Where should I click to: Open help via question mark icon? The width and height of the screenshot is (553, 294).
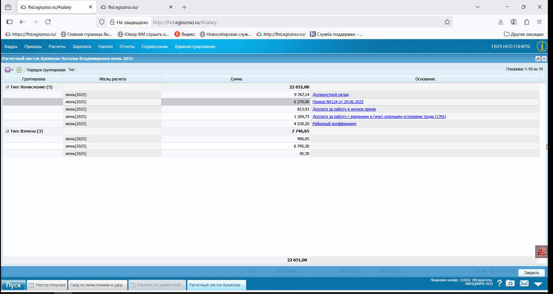tap(500, 283)
